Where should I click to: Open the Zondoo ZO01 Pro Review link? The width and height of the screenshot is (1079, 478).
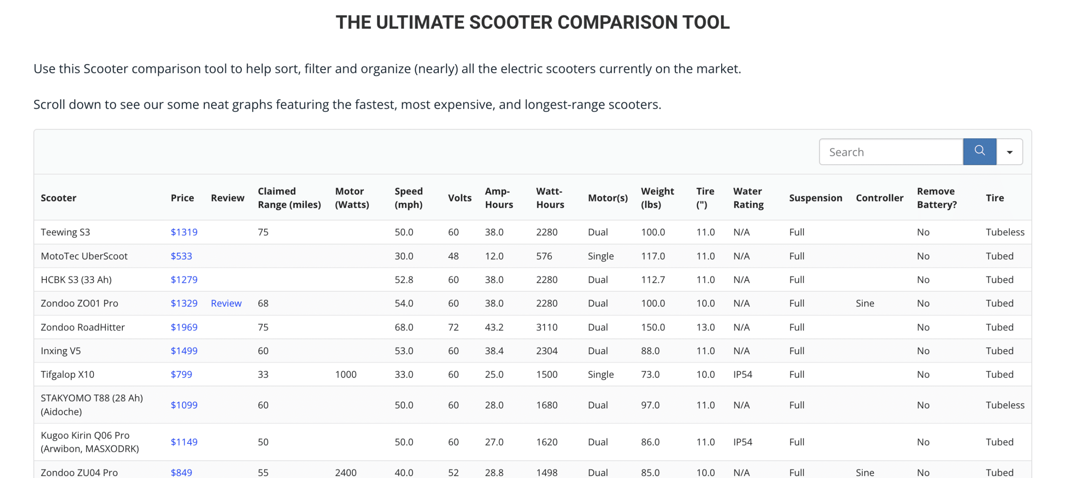click(x=226, y=303)
